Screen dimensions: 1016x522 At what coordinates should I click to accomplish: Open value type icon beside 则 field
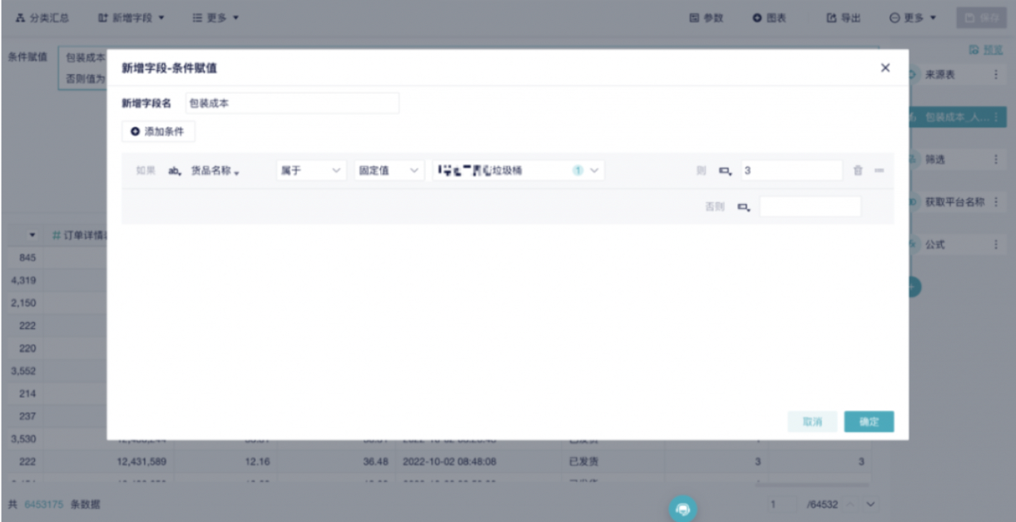tap(725, 171)
